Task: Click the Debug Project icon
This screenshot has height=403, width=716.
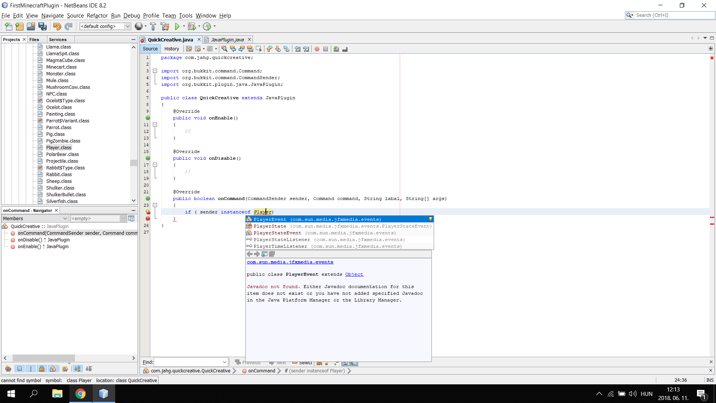Action: point(192,26)
